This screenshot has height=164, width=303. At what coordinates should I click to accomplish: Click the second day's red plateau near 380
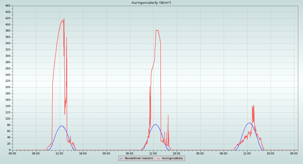(157, 30)
